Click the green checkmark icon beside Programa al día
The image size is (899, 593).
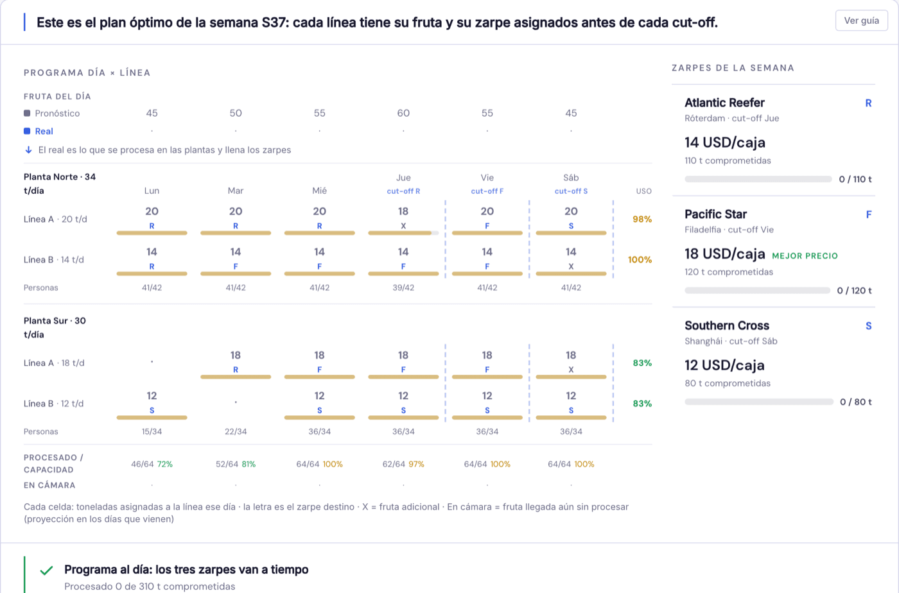pyautogui.click(x=46, y=570)
